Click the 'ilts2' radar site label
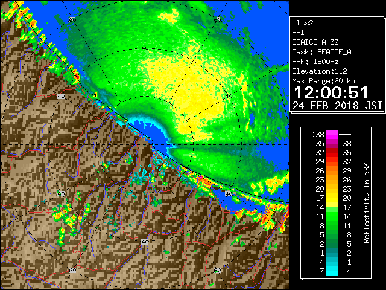This screenshot has width=386, height=290. pos(303,23)
